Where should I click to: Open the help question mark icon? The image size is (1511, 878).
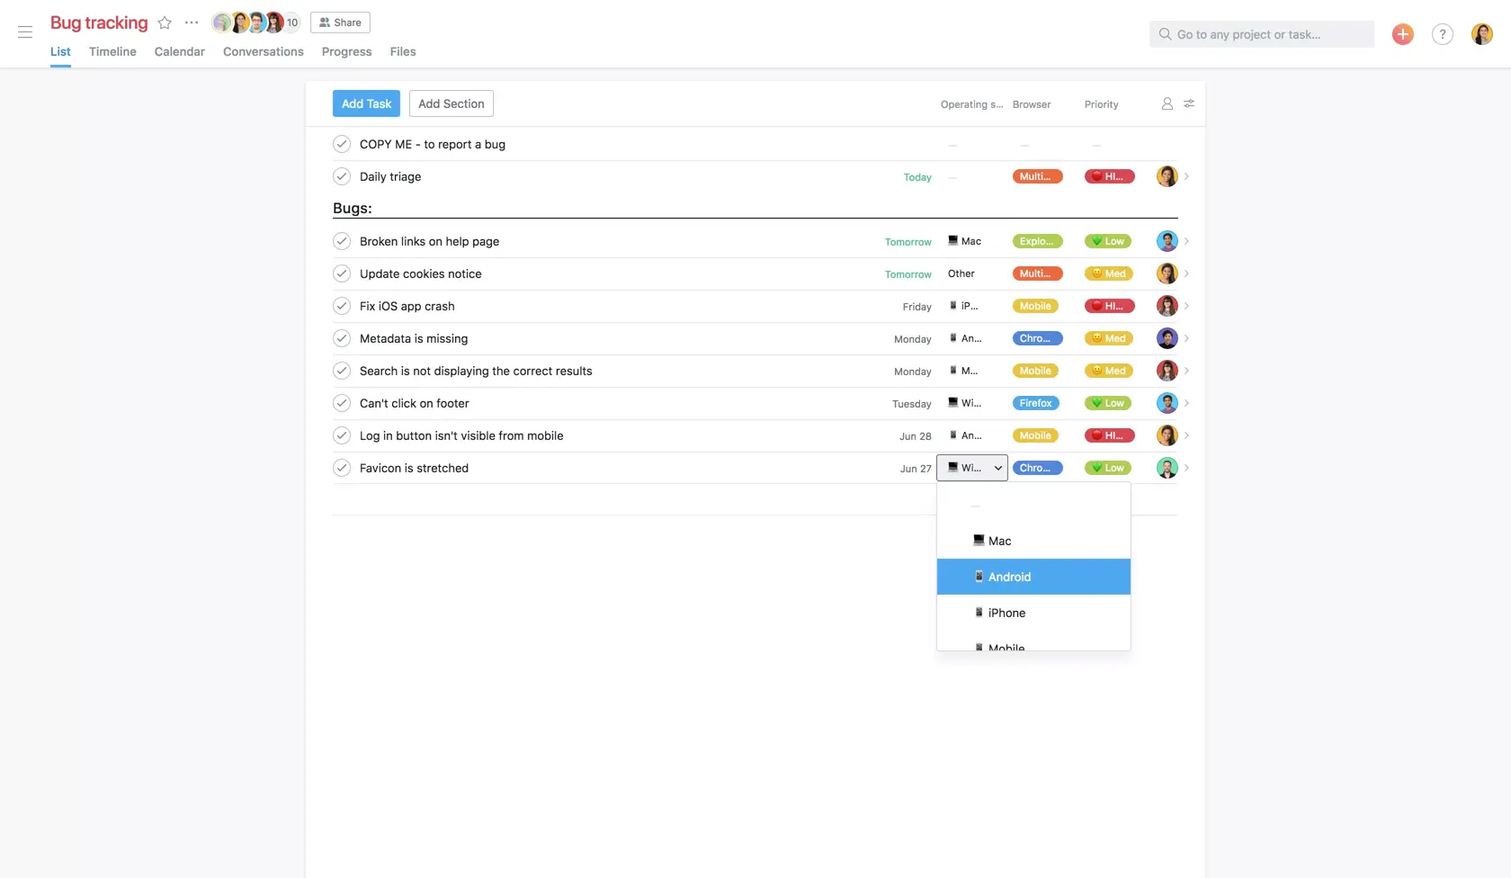point(1442,33)
